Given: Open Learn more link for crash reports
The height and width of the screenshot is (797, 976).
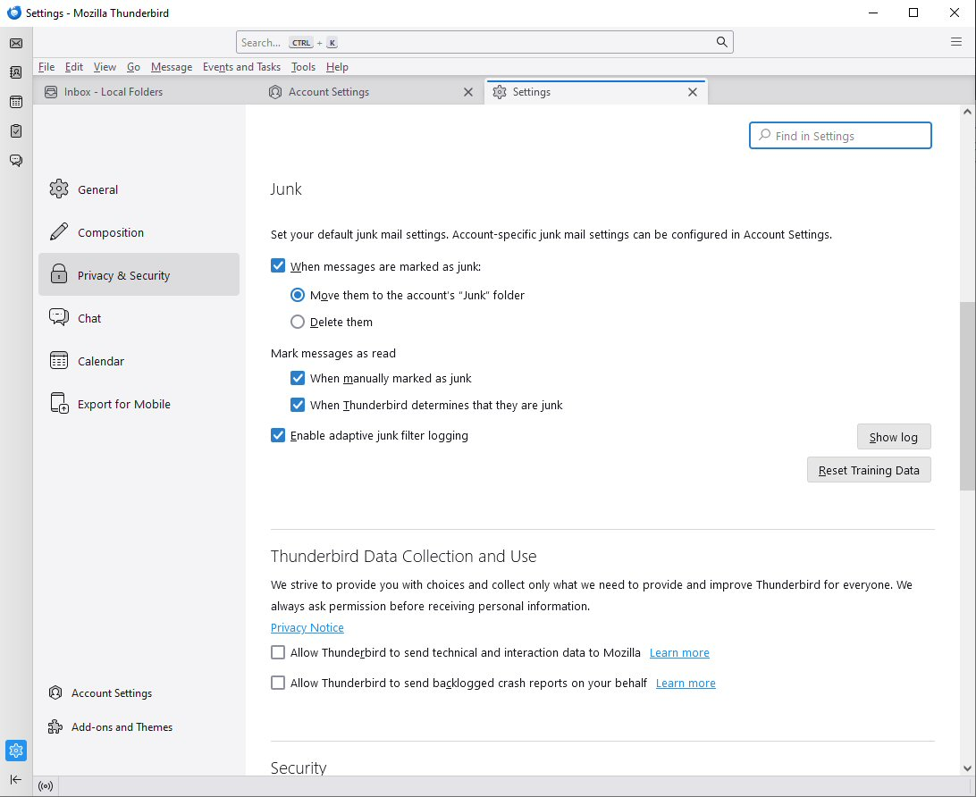Looking at the screenshot, I should coord(686,684).
